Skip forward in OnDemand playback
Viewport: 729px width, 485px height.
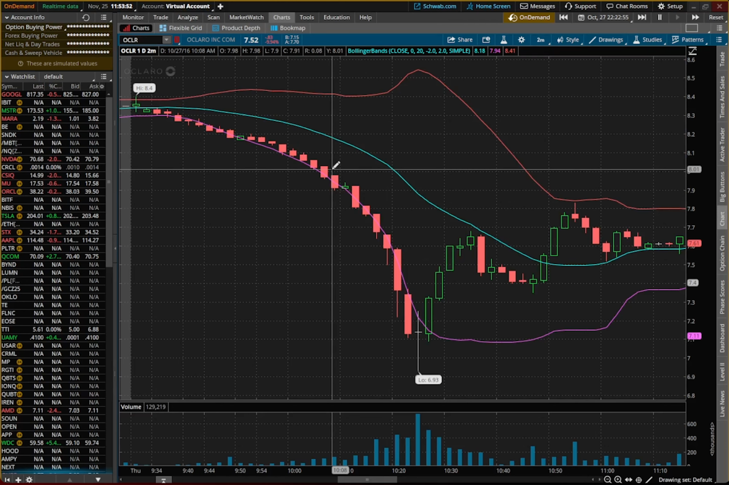point(642,17)
